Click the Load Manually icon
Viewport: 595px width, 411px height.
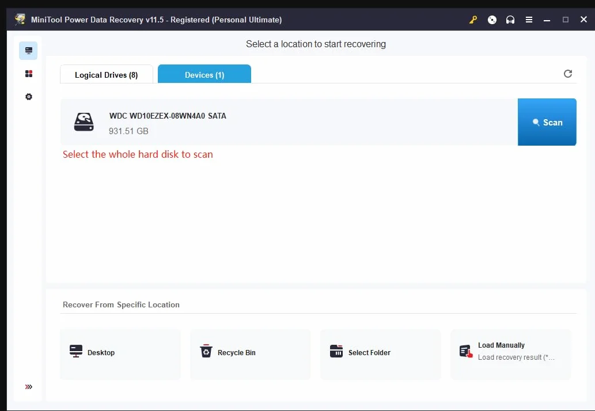(x=466, y=351)
